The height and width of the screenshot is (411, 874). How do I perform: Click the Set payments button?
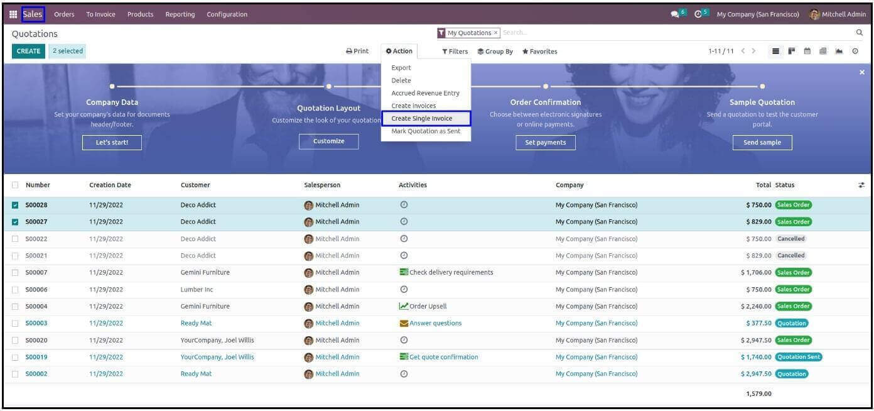point(546,143)
